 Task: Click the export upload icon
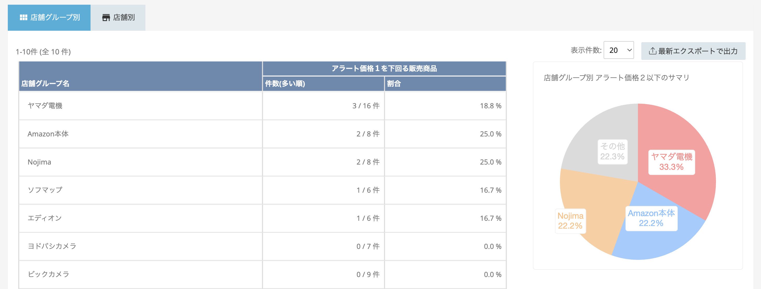(652, 51)
